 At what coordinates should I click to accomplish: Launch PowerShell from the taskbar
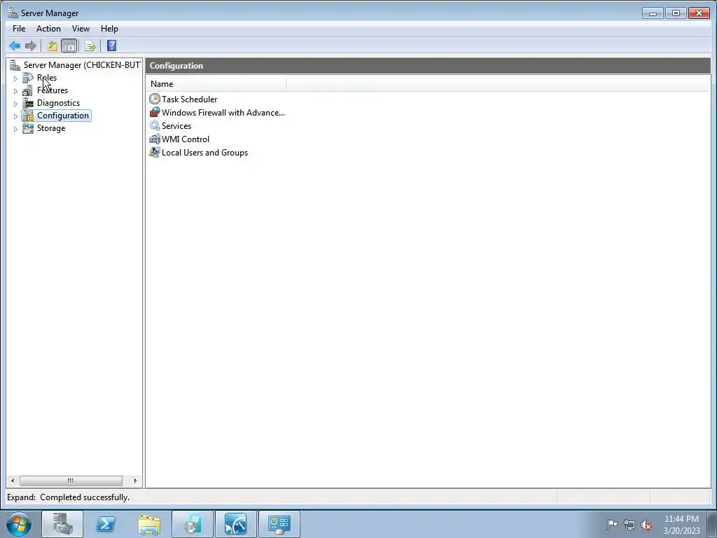[106, 524]
